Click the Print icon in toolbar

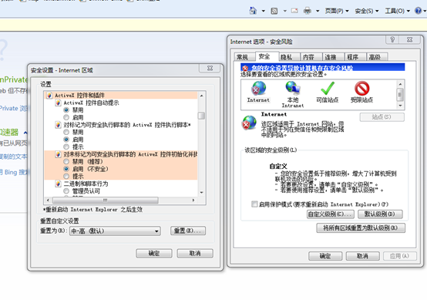pos(308,11)
